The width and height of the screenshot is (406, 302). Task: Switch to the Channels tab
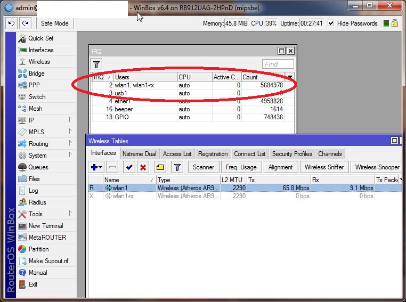[330, 154]
